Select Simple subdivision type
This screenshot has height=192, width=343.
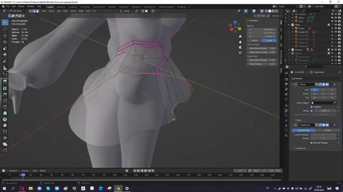327,130
